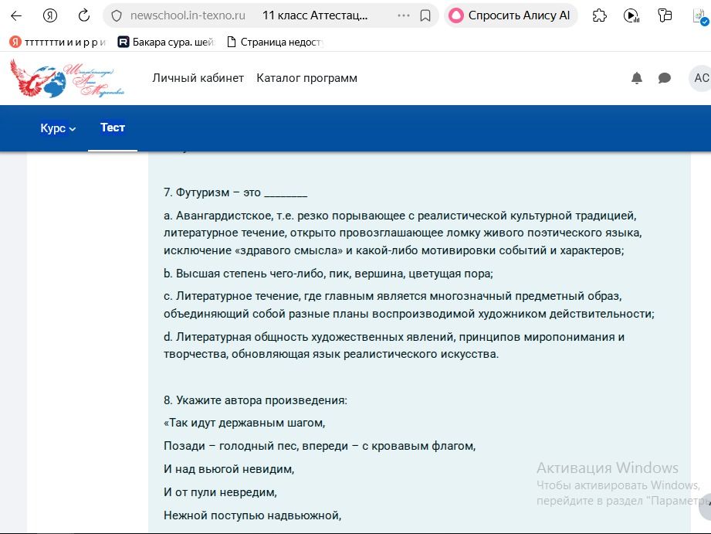Click the line «Так идут державным шагом,
Screen dimensions: 711x534
pyautogui.click(x=245, y=423)
